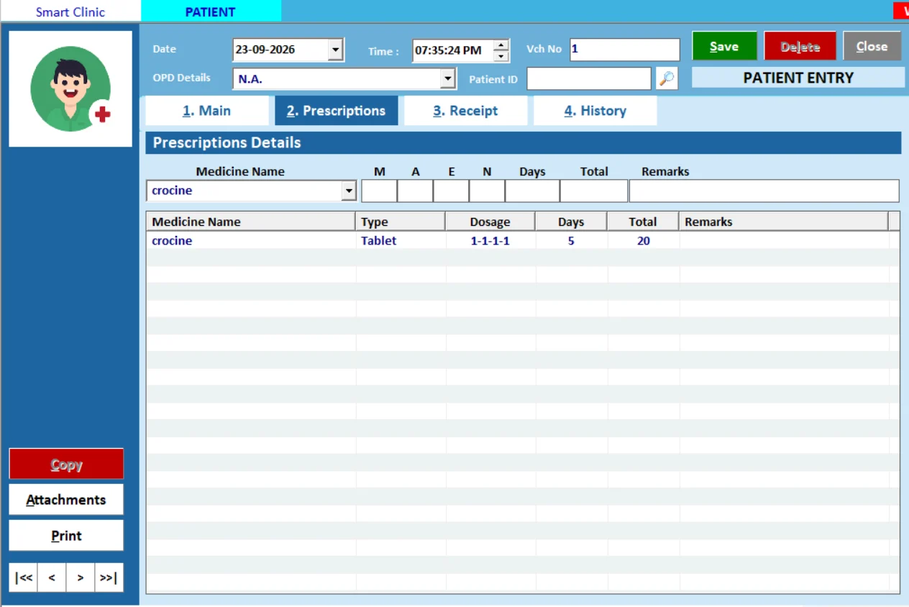Click the Prescriptions Details heading bar
Viewport: 909px width, 607px height.
[524, 142]
